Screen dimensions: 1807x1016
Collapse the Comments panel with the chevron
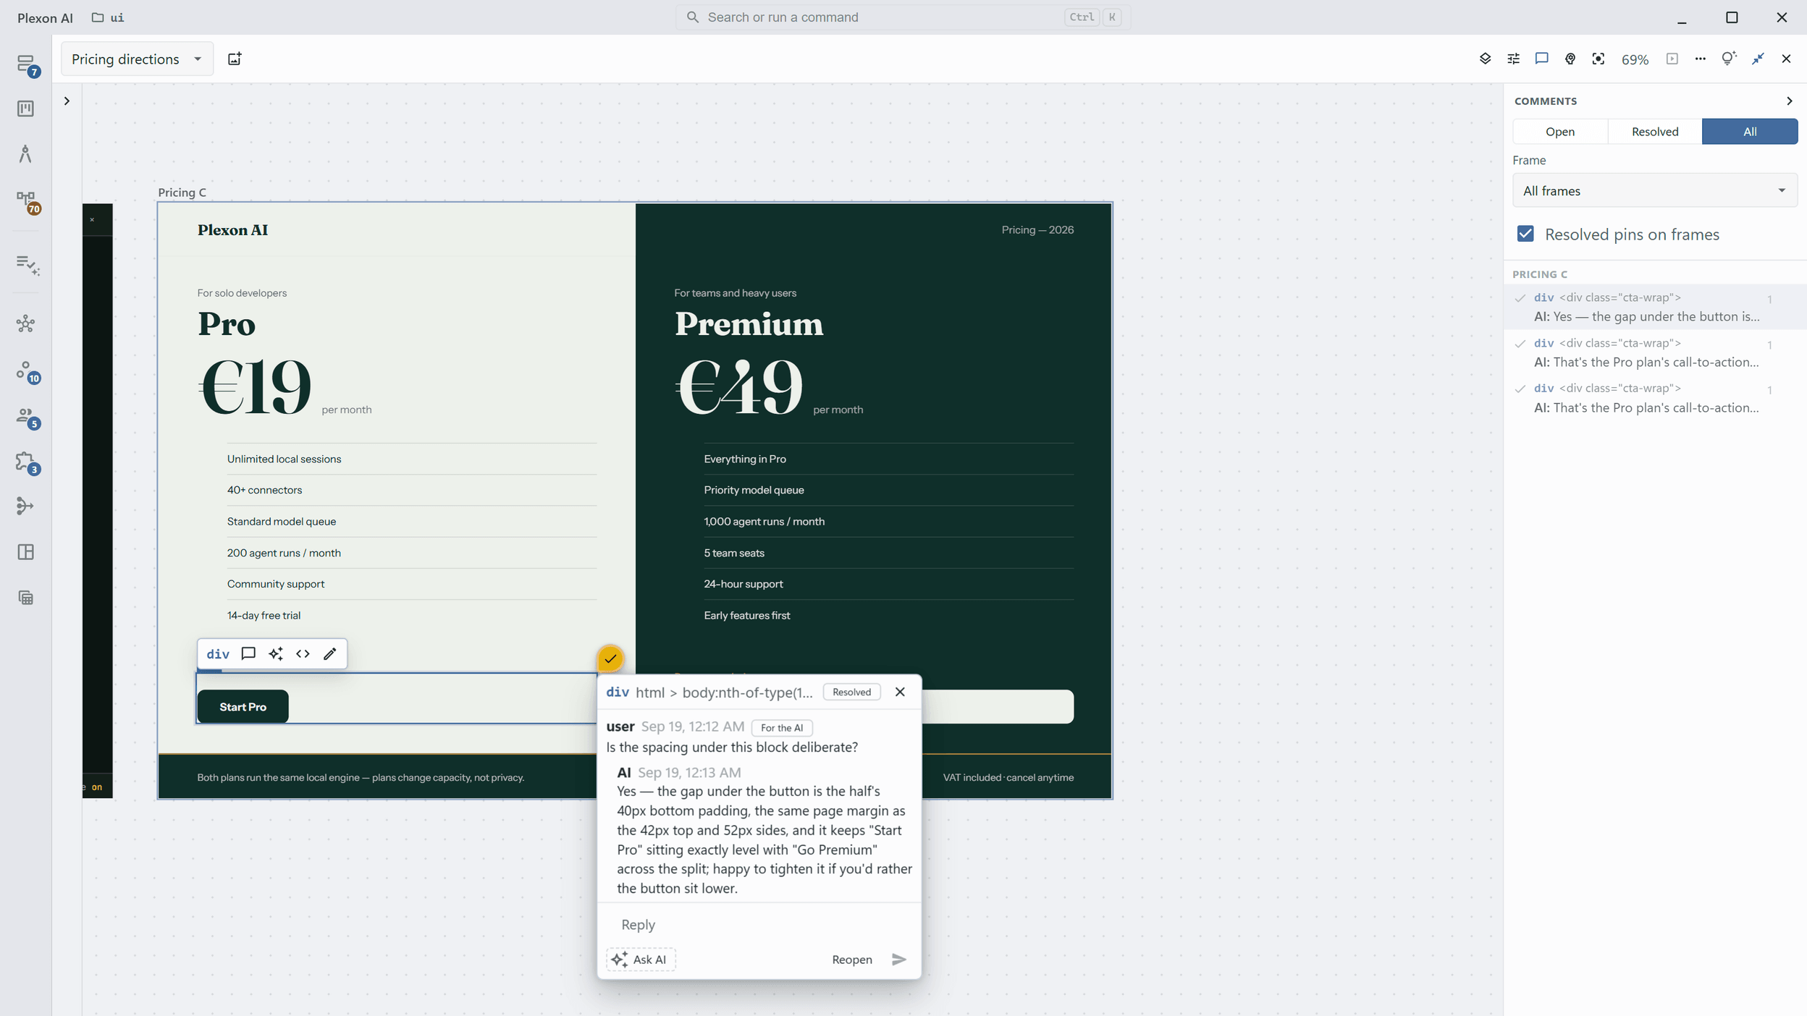pos(1789,101)
